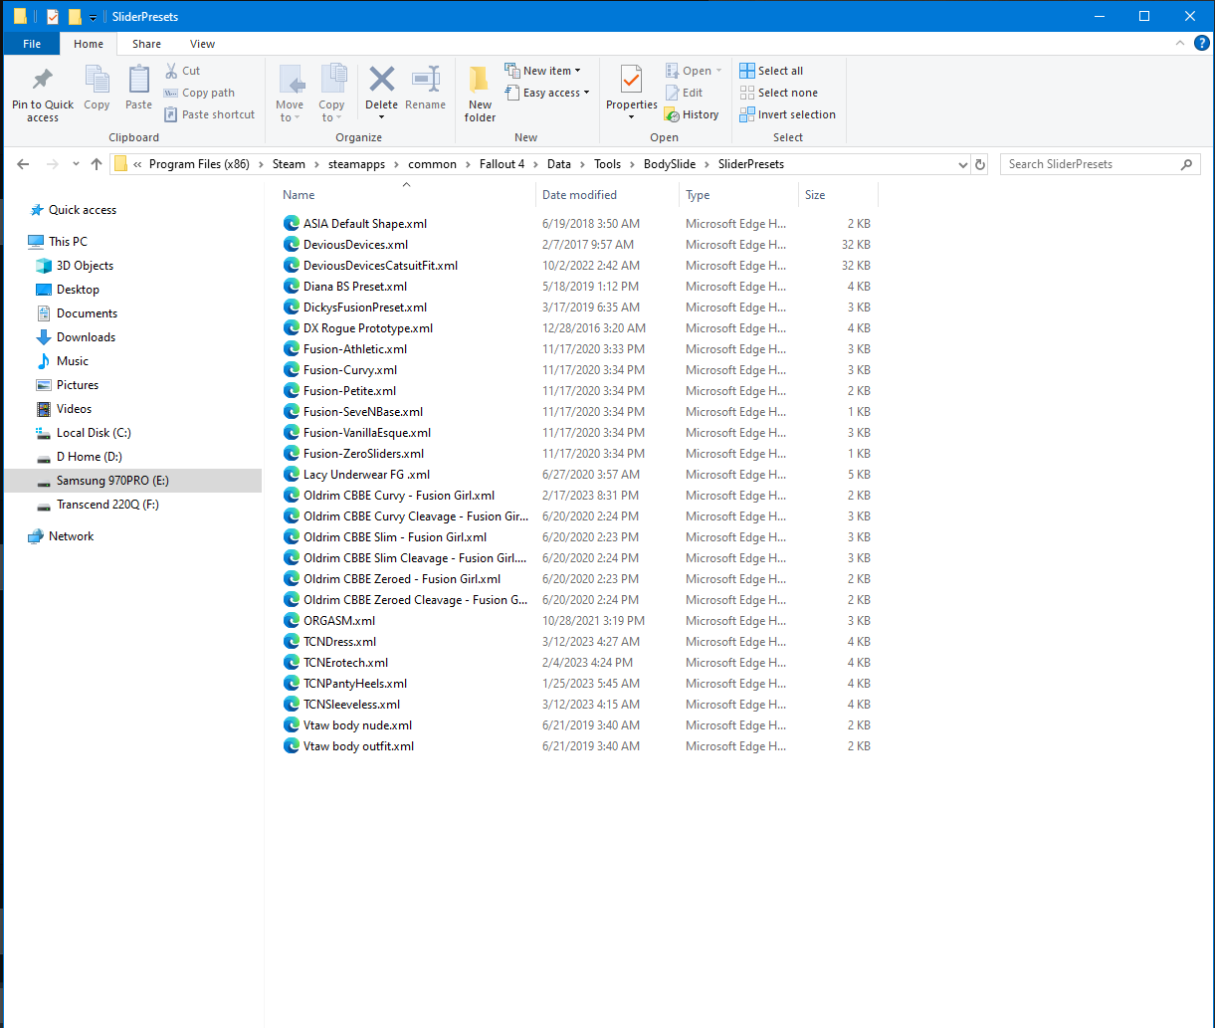Click the Up arrow navigation button

tap(97, 164)
